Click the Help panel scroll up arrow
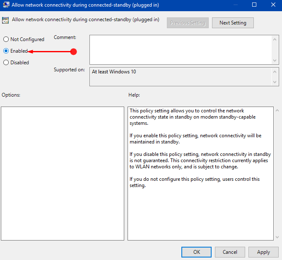 point(277,111)
